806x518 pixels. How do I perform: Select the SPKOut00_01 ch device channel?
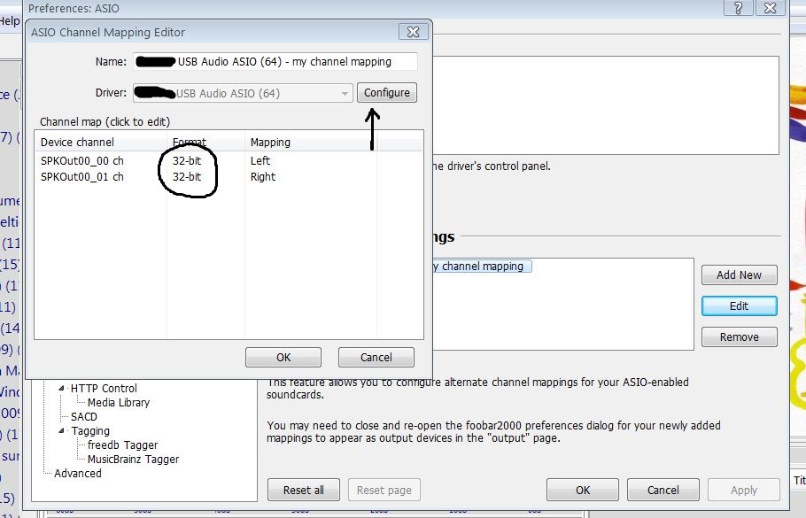click(82, 177)
